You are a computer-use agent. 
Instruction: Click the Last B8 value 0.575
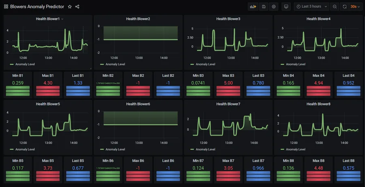(348, 168)
